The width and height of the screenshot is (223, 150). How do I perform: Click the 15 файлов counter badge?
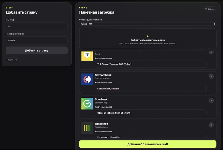click(x=210, y=9)
